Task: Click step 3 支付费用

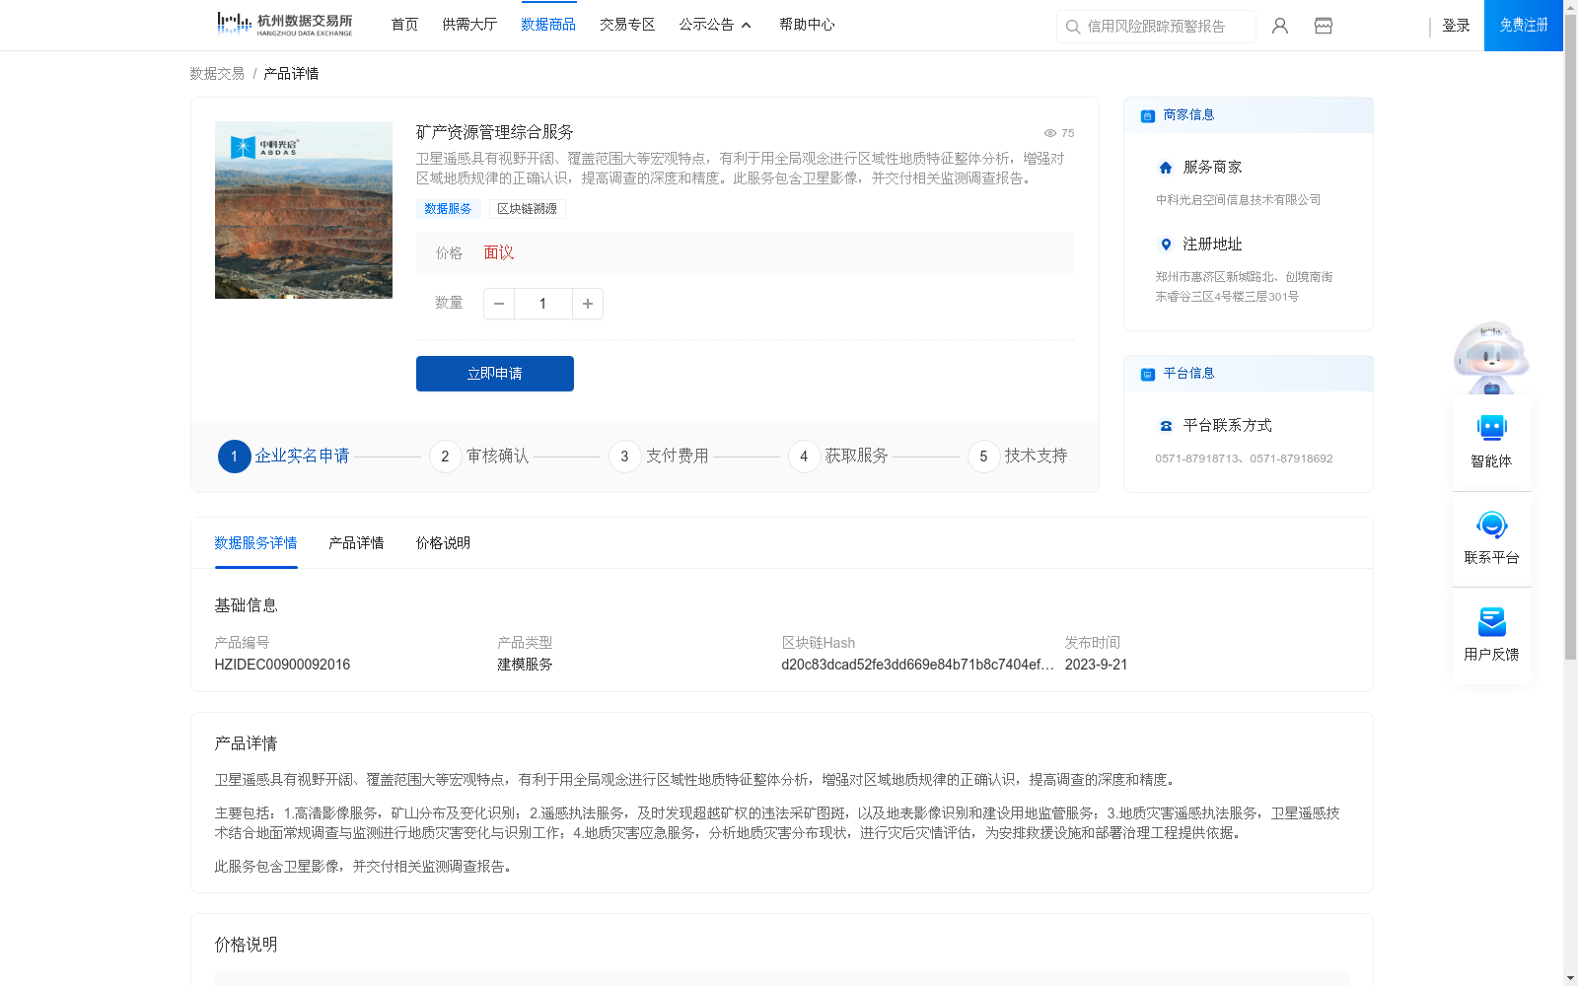Action: pyautogui.click(x=659, y=457)
